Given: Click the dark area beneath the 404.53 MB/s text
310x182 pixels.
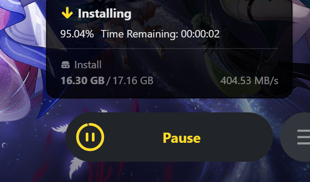Looking at the screenshot, I should pyautogui.click(x=249, y=91).
